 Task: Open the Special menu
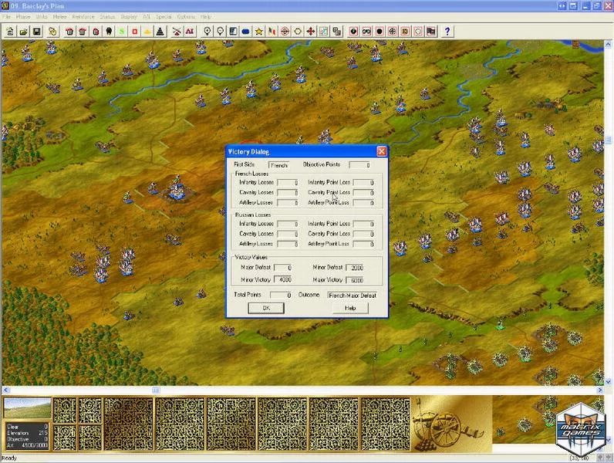(164, 17)
